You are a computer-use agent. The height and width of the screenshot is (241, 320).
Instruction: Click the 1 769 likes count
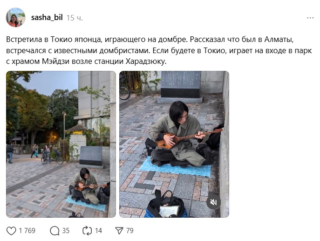27,231
